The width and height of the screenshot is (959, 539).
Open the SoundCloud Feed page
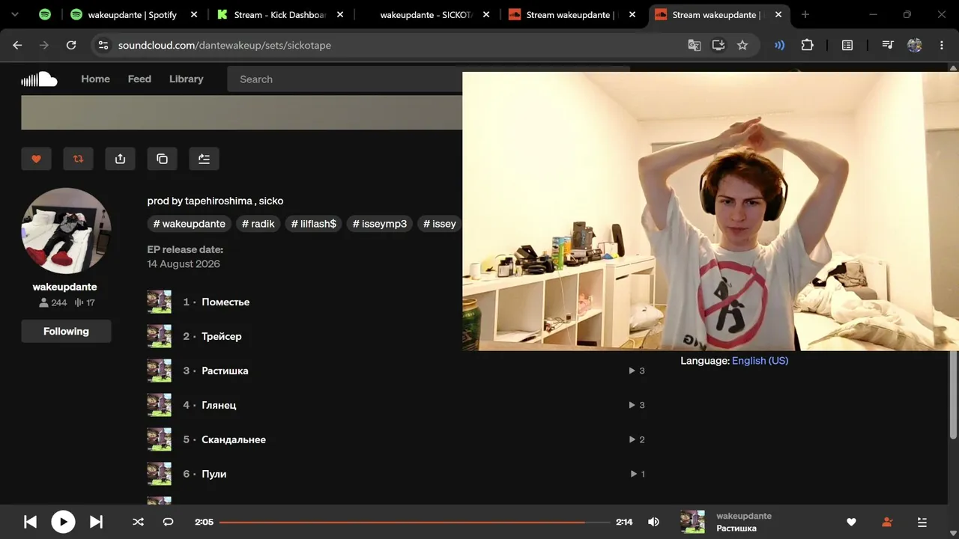pos(139,79)
